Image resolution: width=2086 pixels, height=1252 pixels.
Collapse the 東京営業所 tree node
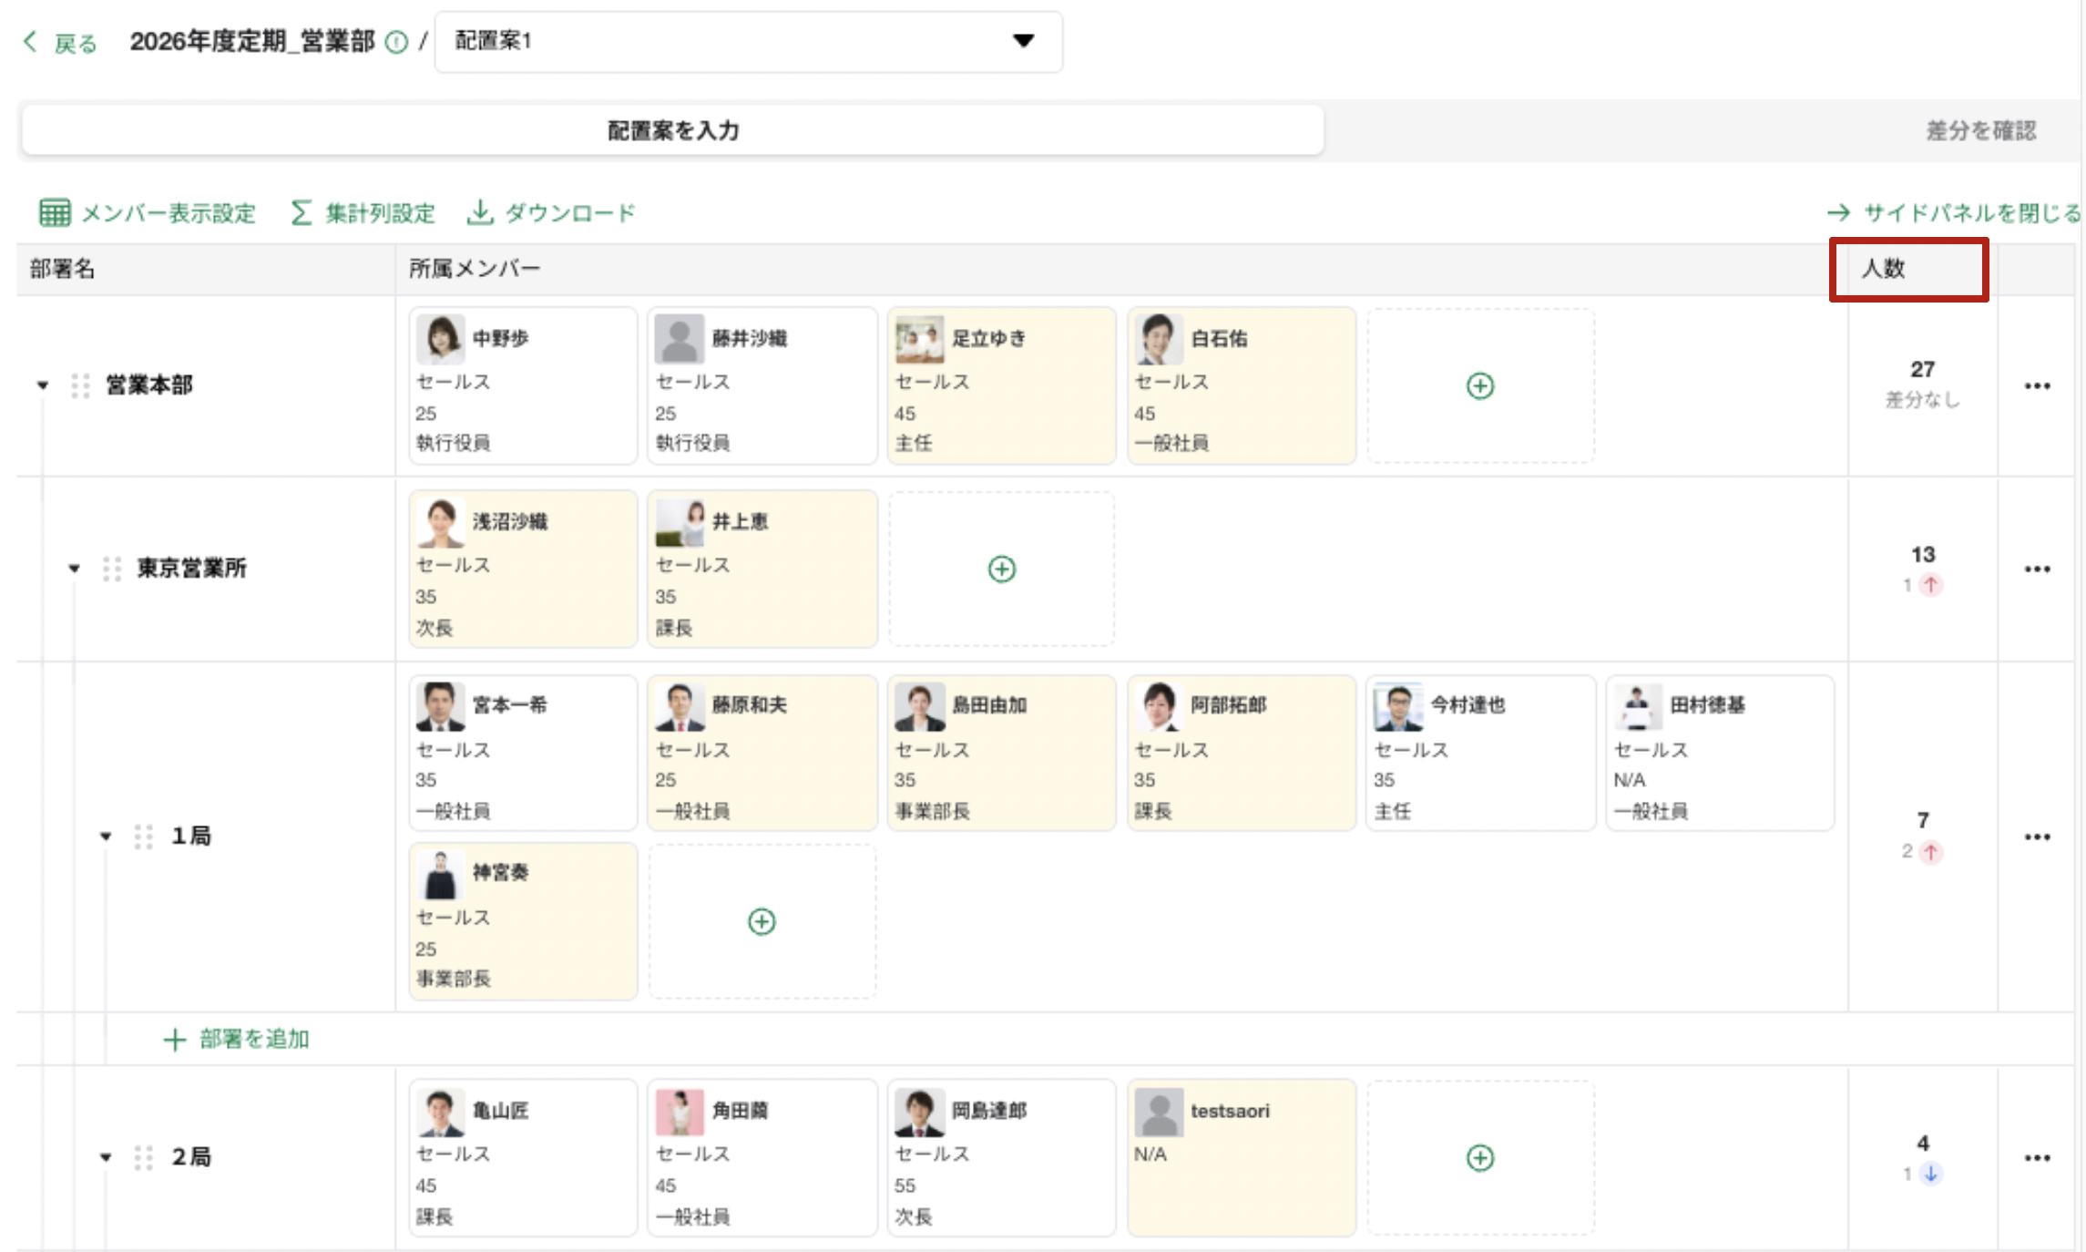coord(74,569)
